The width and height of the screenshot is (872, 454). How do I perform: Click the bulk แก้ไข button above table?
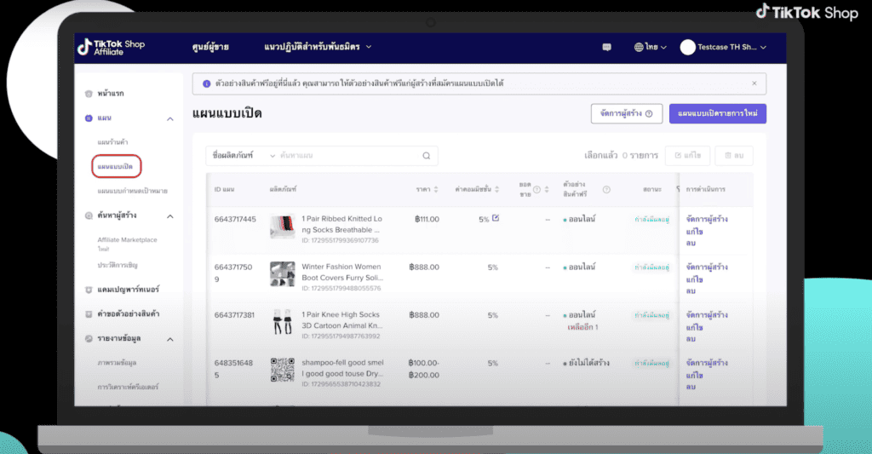click(687, 156)
